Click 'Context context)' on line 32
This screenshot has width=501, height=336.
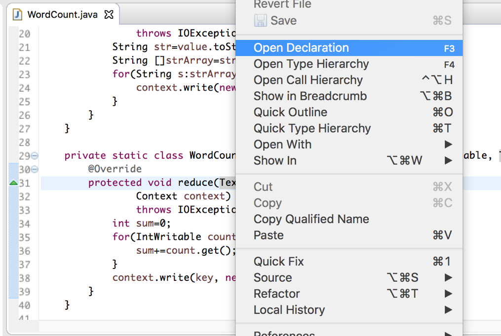click(x=184, y=196)
